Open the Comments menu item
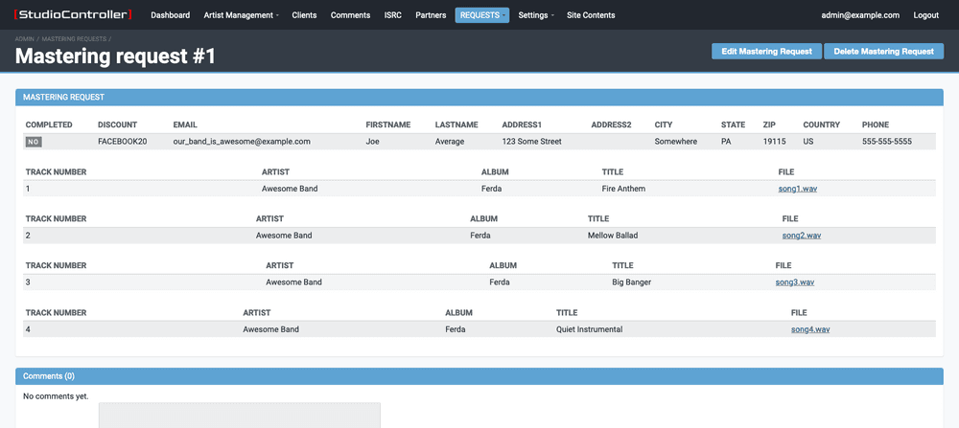 (x=350, y=15)
